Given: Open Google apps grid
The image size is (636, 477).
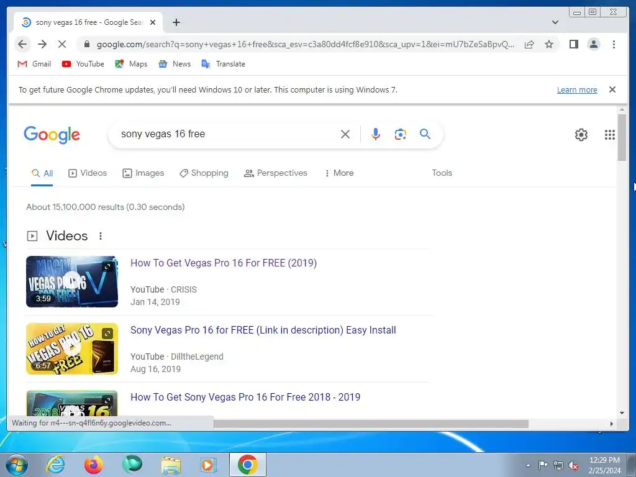Looking at the screenshot, I should pyautogui.click(x=610, y=135).
